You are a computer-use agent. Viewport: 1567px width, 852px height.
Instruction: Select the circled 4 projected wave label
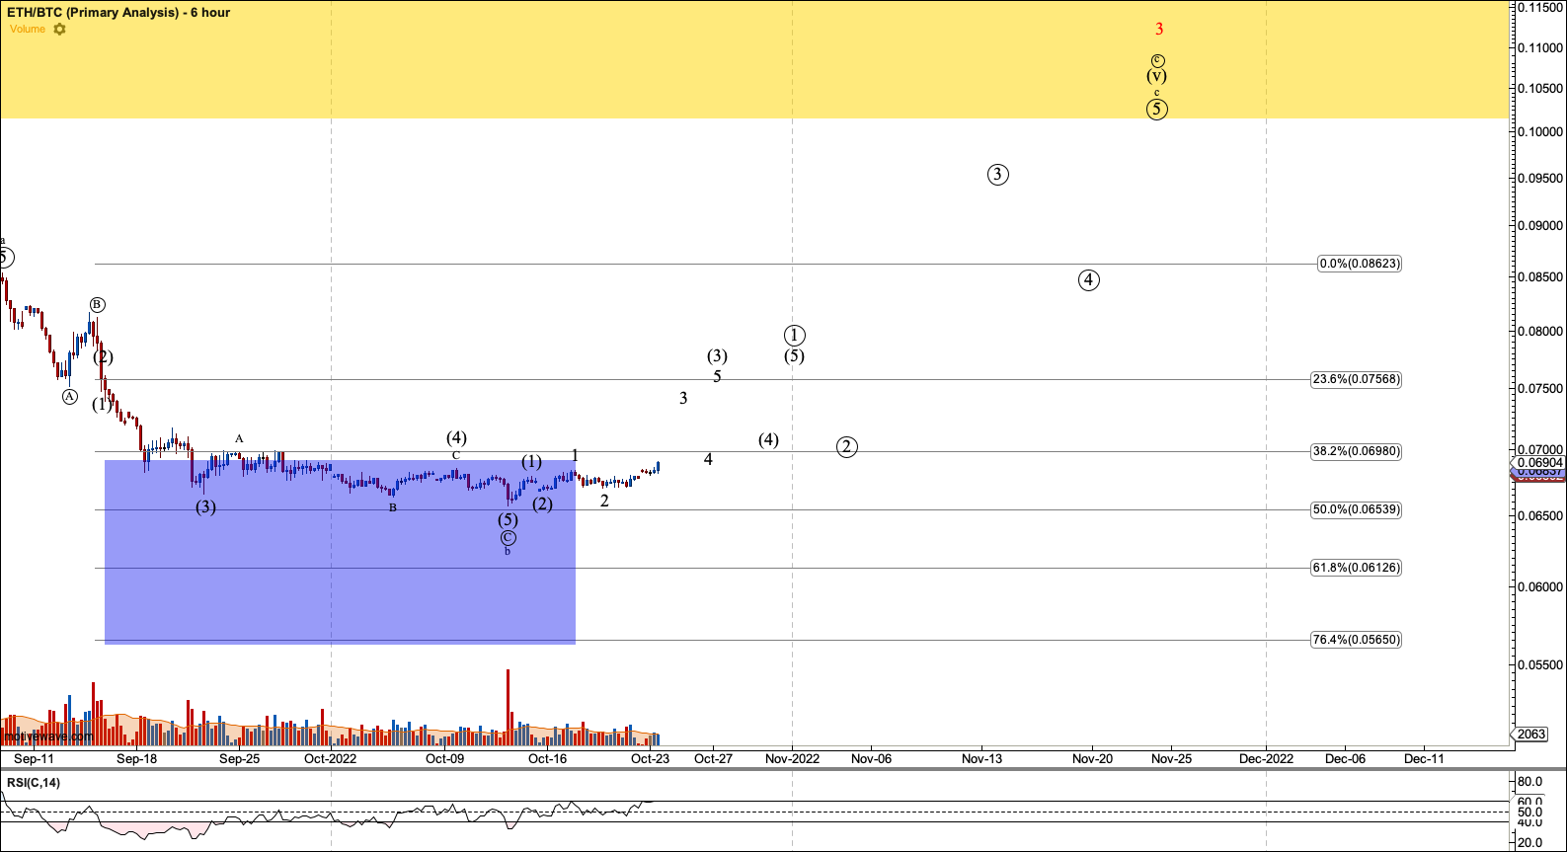pos(1088,280)
